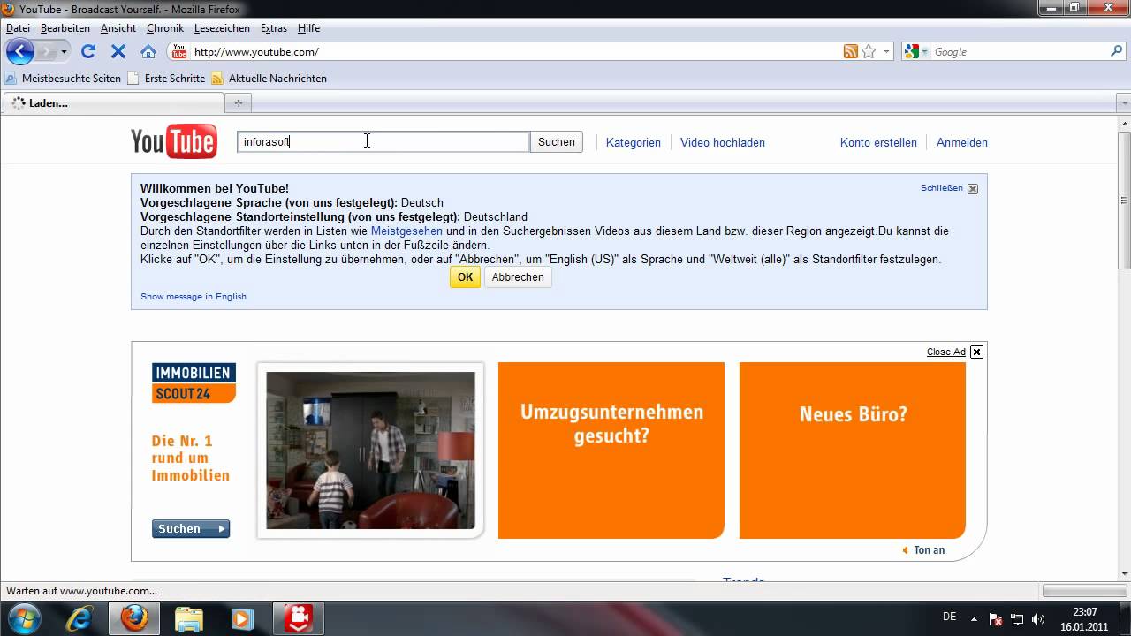Click the red recorder taskbar icon
The image size is (1131, 636).
298,618
